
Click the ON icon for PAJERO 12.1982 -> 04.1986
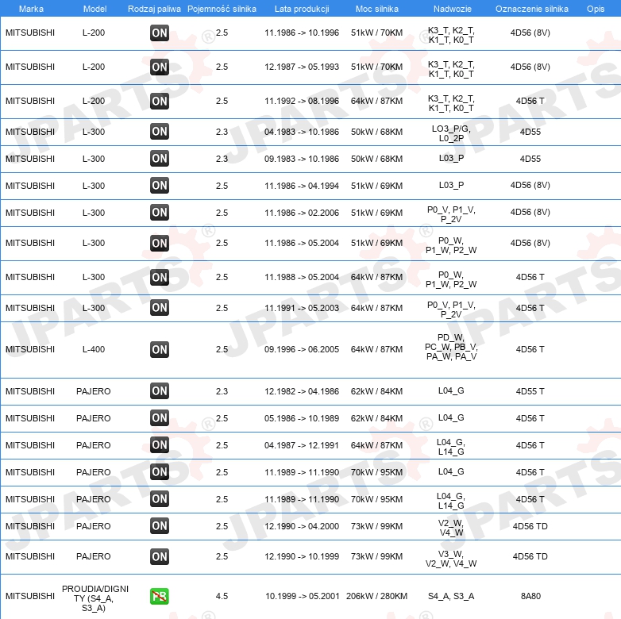pos(160,390)
